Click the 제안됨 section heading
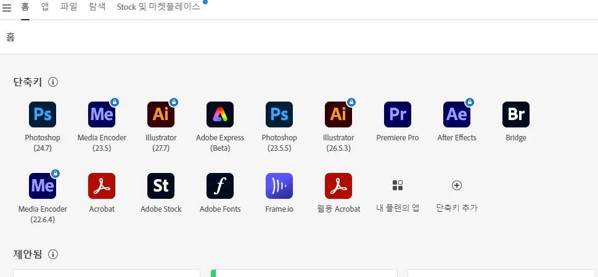Image resolution: width=598 pixels, height=277 pixels. (x=28, y=254)
